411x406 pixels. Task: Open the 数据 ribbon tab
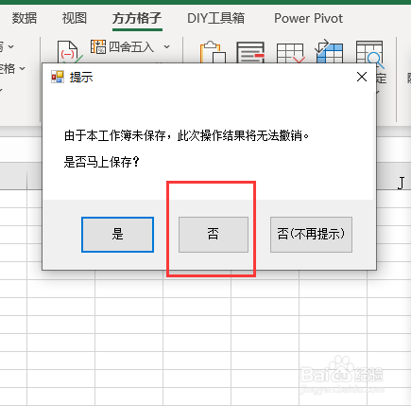[x=25, y=18]
